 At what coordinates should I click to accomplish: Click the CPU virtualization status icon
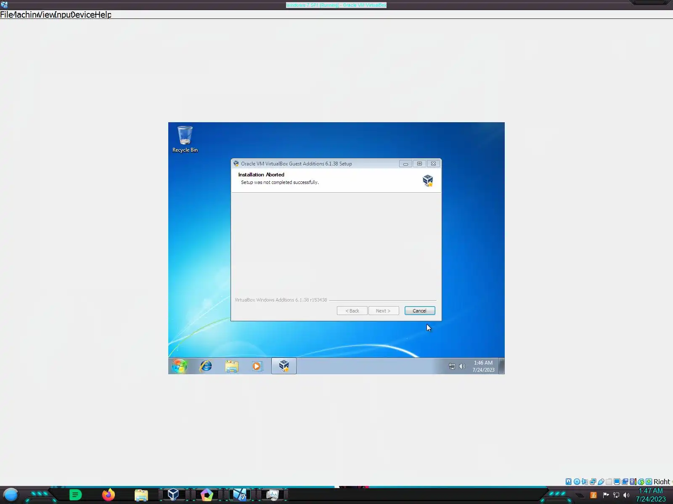633,482
